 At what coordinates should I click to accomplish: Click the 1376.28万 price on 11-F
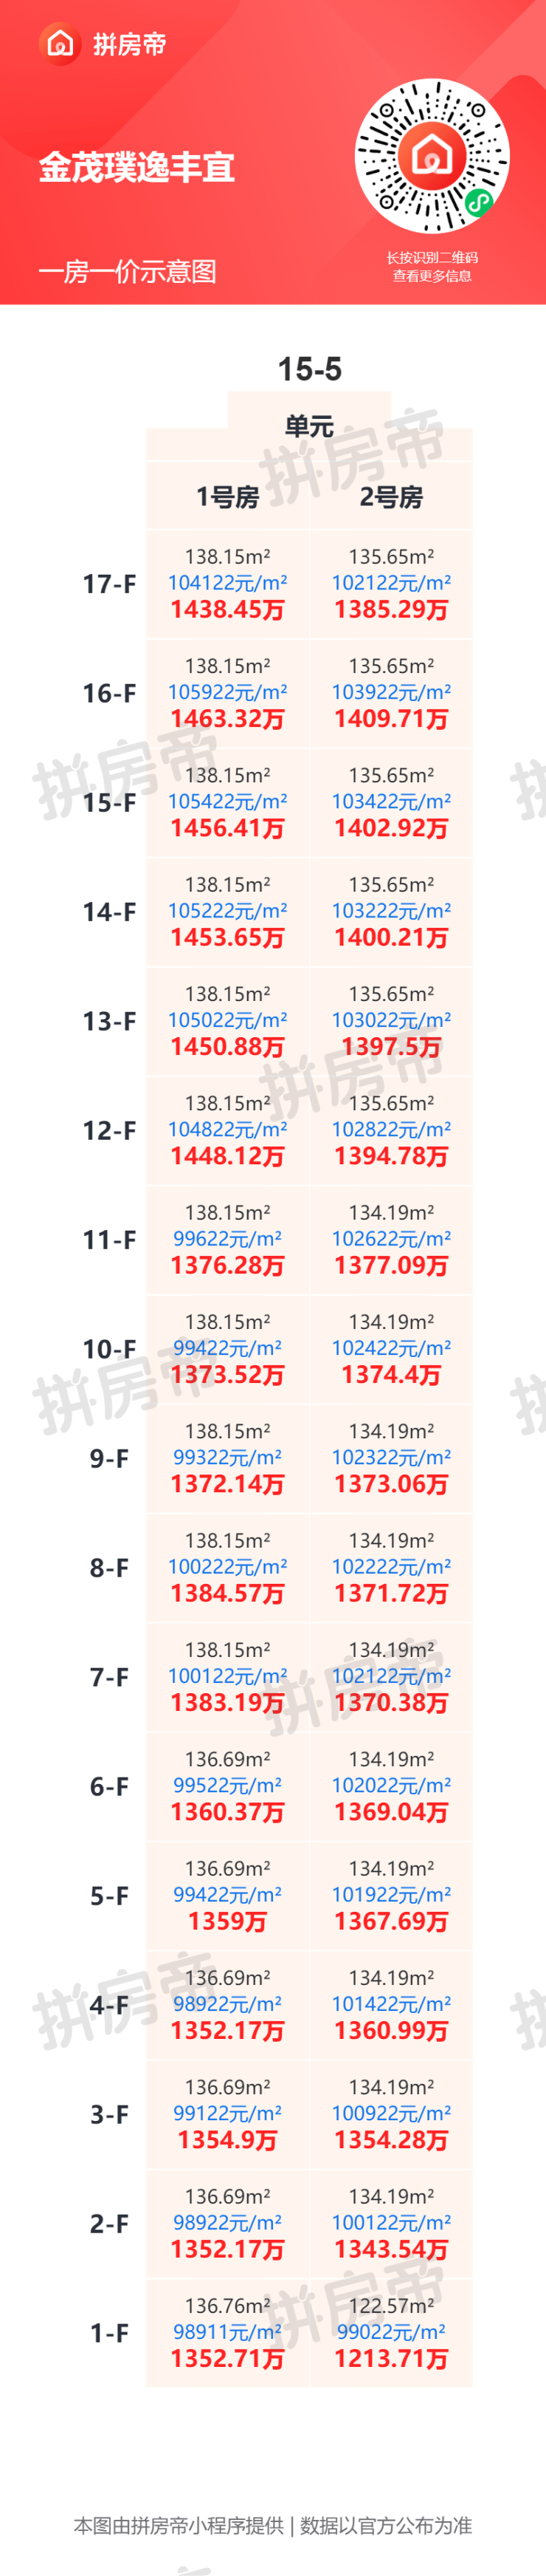227,1265
